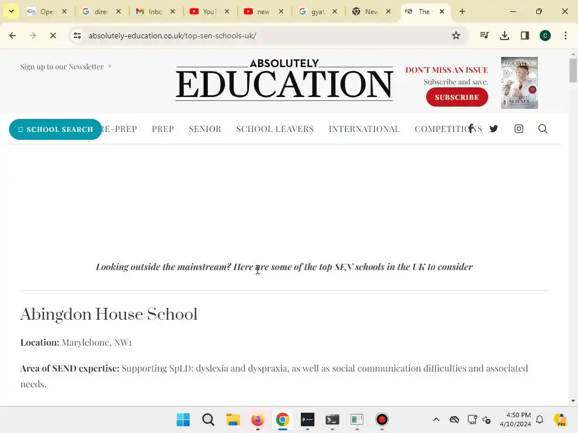The height and width of the screenshot is (433, 578).
Task: Click the SCHOOL SEARCH button
Action: tap(55, 129)
